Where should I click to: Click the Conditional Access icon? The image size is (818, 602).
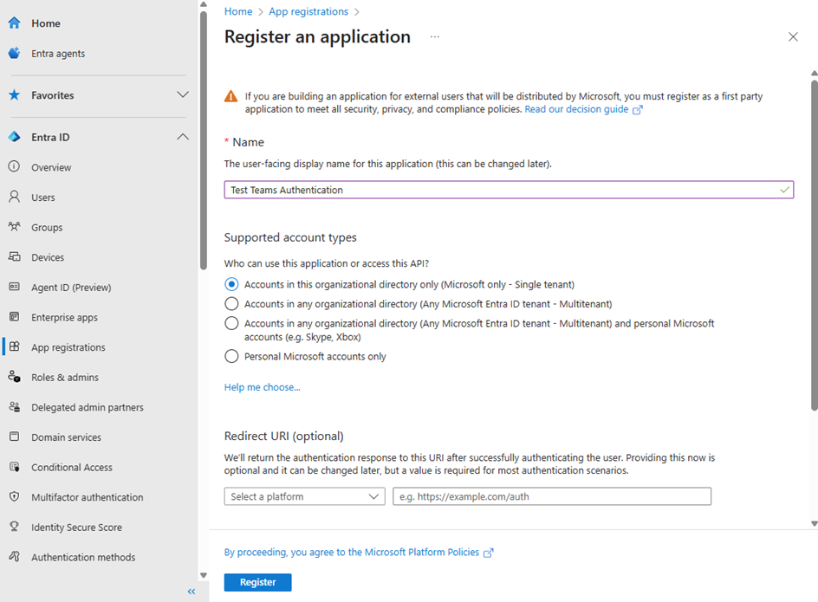click(x=14, y=467)
